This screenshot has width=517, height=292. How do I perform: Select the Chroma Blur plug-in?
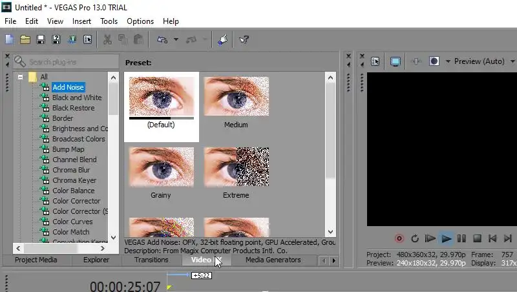click(x=71, y=170)
